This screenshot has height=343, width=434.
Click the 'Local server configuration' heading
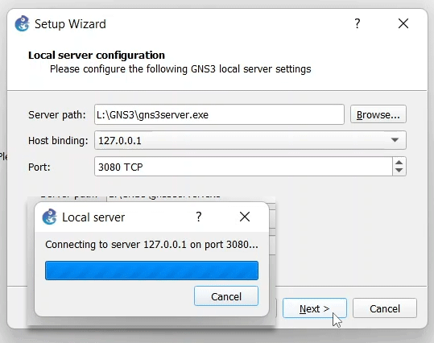click(97, 55)
